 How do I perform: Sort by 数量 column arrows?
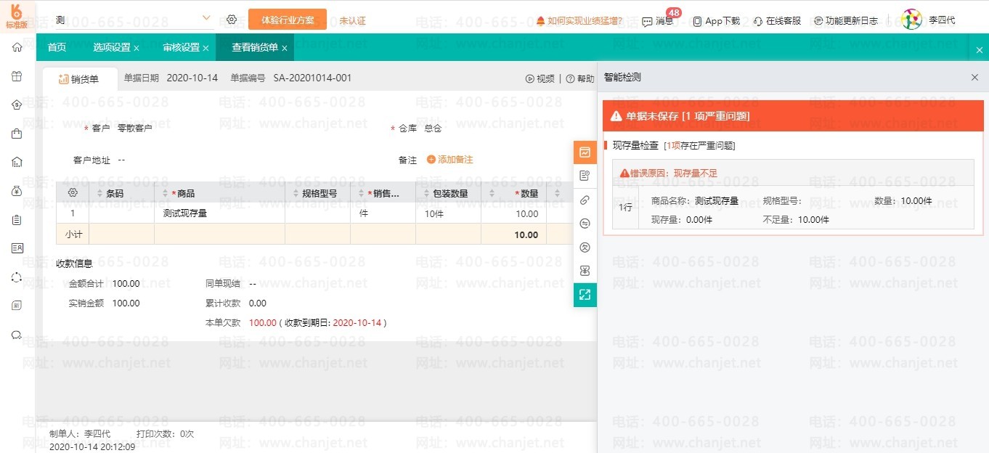point(492,193)
